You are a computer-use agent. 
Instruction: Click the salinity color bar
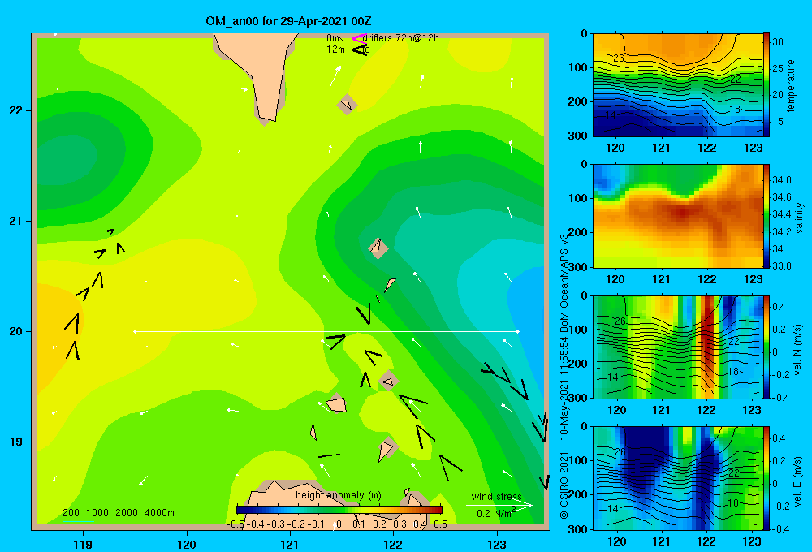[767, 216]
